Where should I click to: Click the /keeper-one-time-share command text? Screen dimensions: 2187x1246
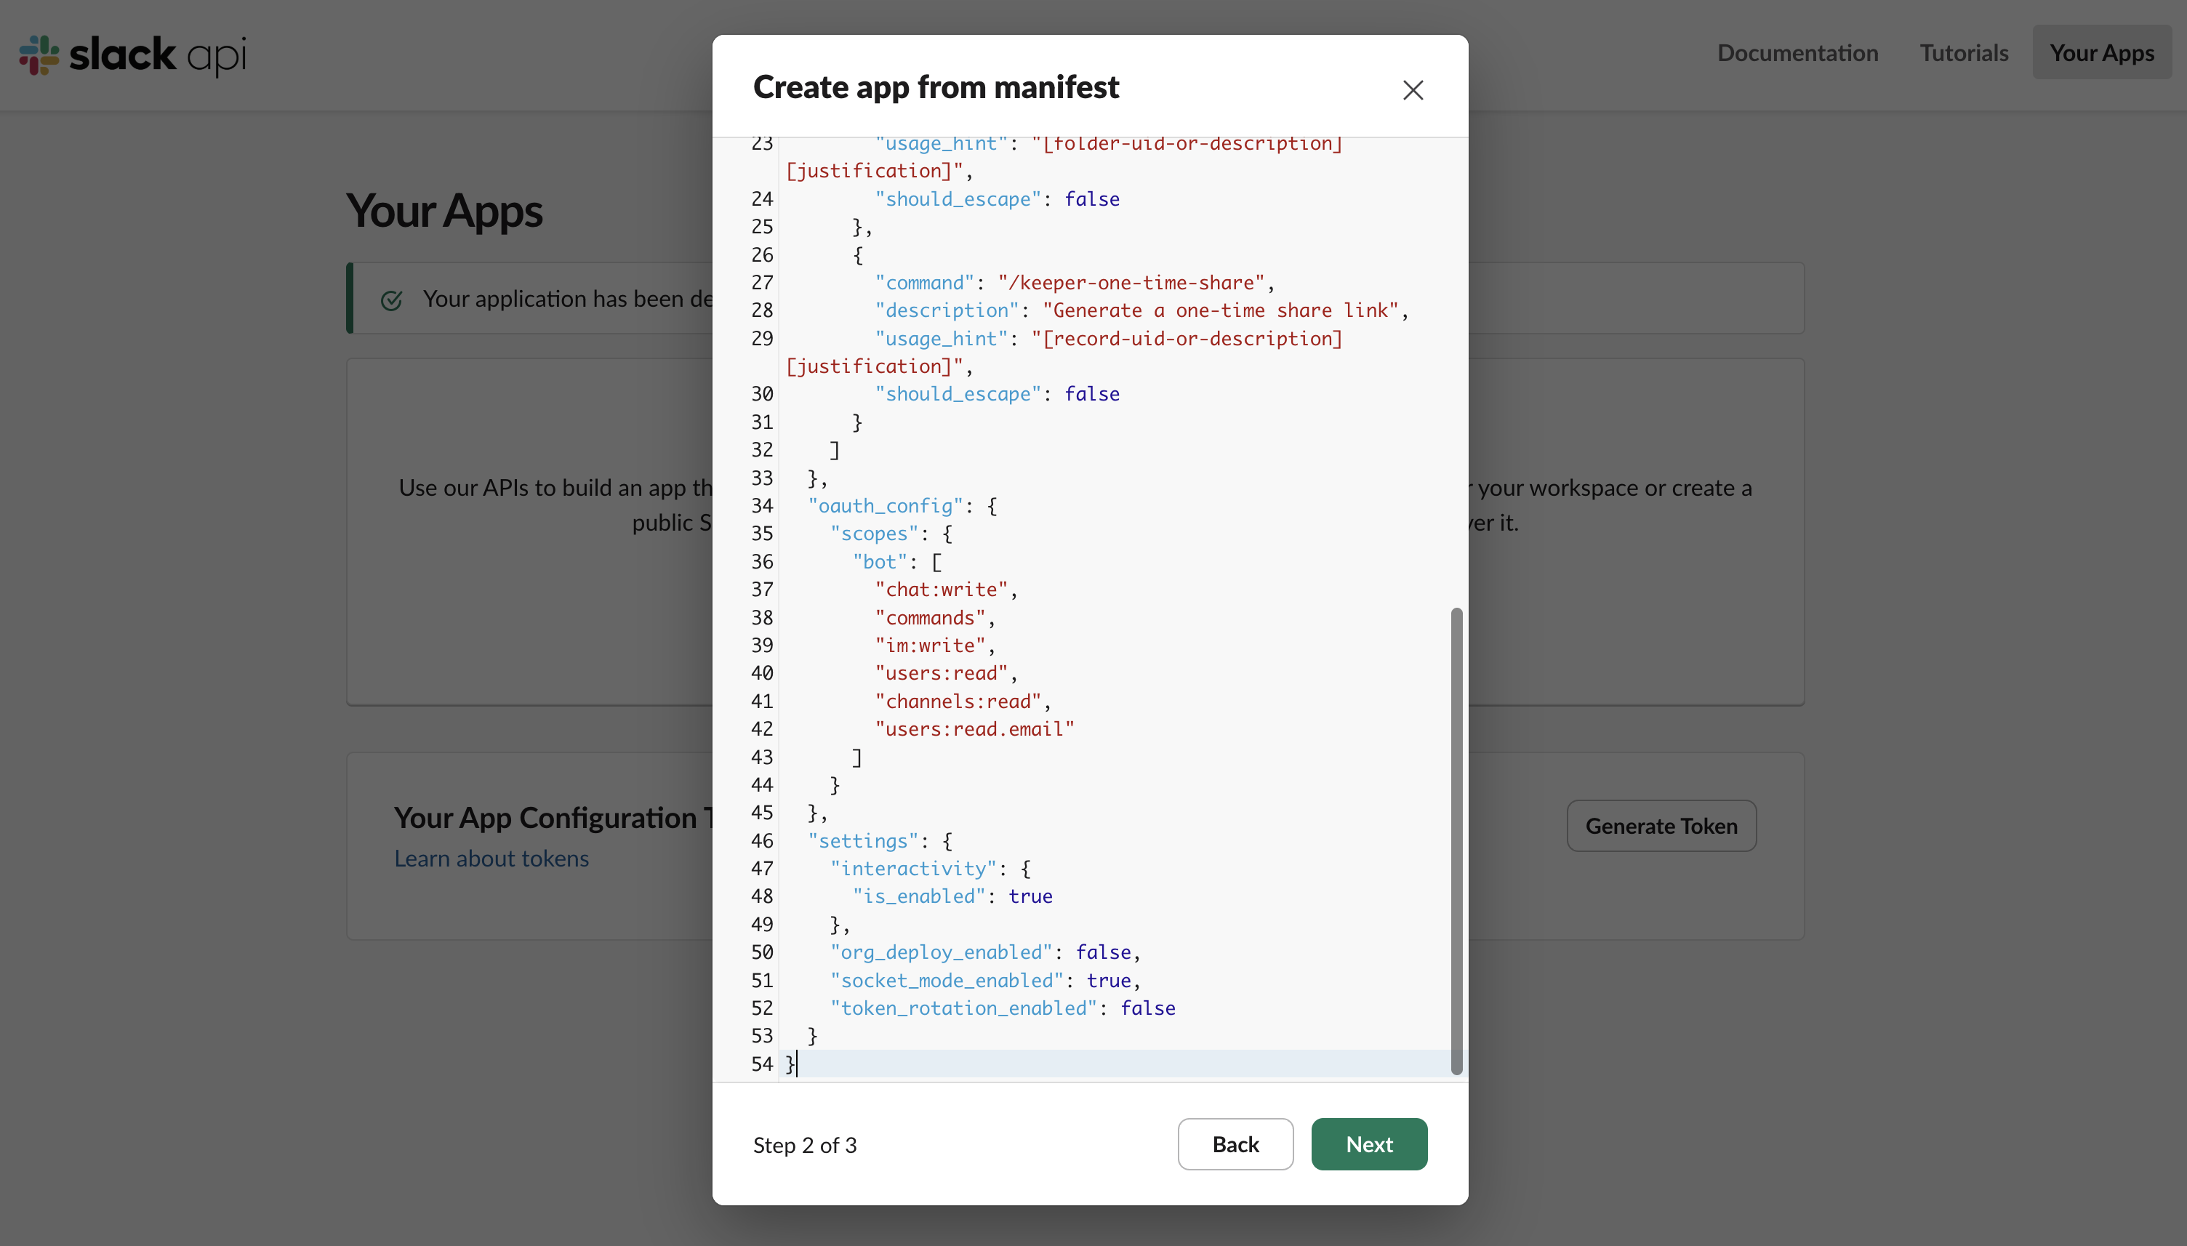point(1131,282)
